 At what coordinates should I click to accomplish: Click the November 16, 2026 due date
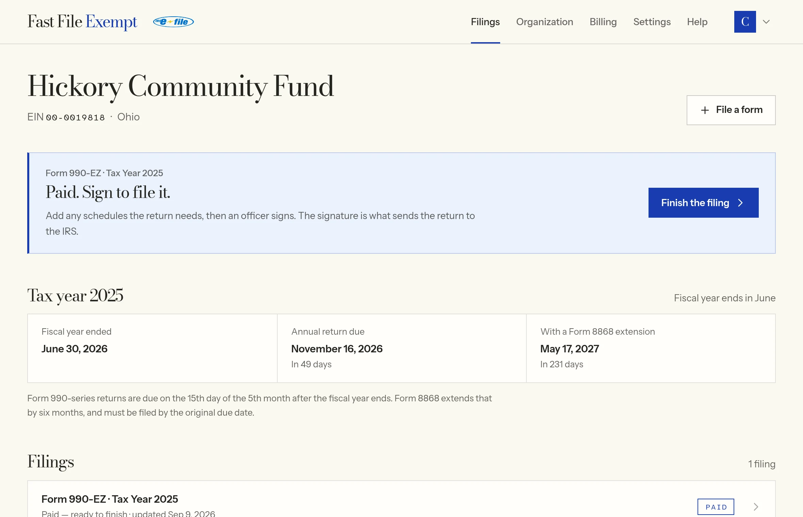337,349
